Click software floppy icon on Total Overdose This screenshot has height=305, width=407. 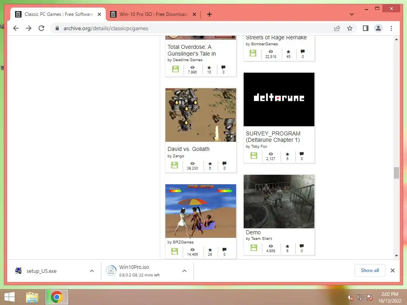coord(175,69)
